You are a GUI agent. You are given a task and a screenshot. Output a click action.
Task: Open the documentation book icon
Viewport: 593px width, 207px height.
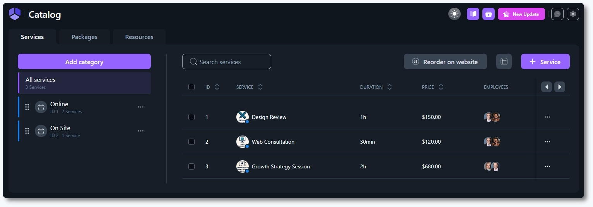tap(473, 14)
